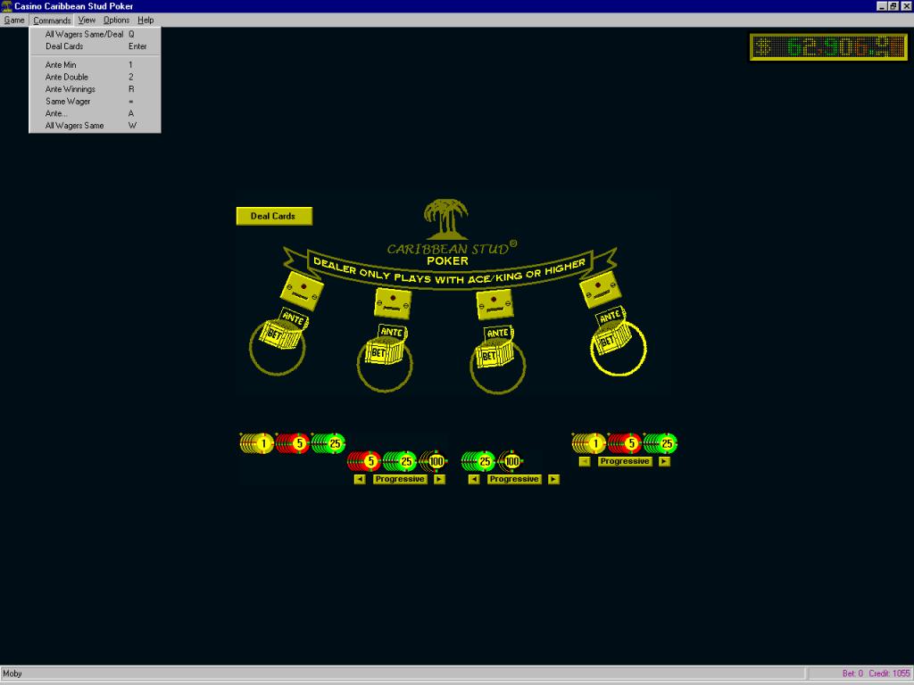Click the second seat's progressive coin slot
914x685 pixels.
pyautogui.click(x=393, y=303)
